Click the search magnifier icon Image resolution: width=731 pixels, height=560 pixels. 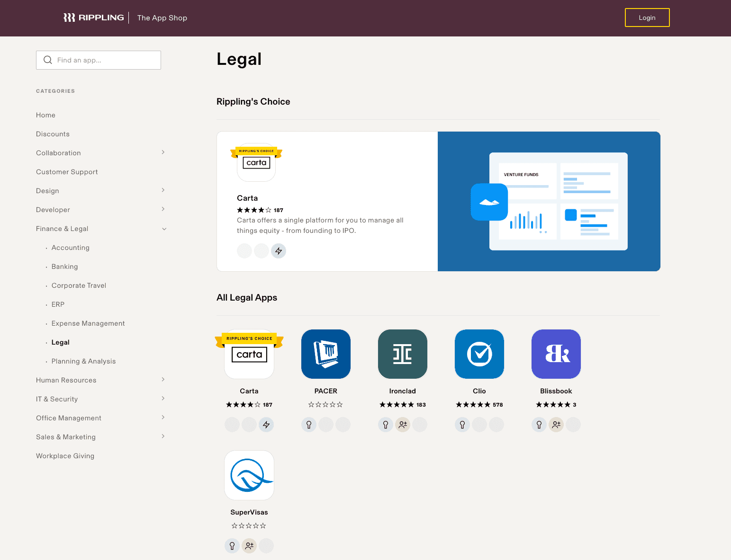coord(48,60)
